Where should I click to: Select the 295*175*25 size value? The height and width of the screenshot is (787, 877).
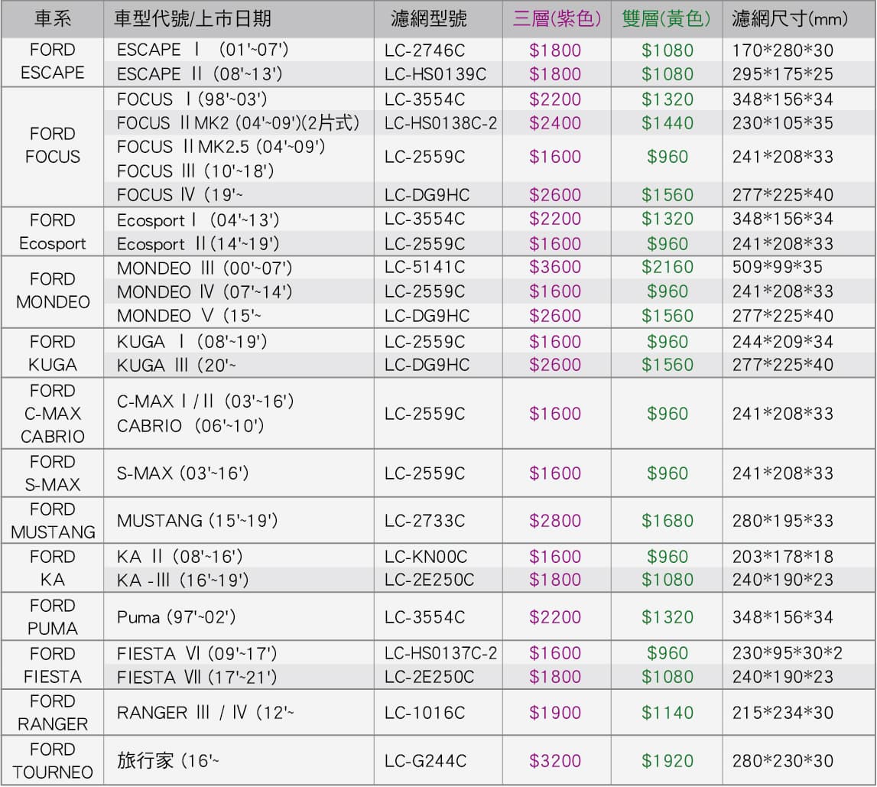[x=782, y=74]
